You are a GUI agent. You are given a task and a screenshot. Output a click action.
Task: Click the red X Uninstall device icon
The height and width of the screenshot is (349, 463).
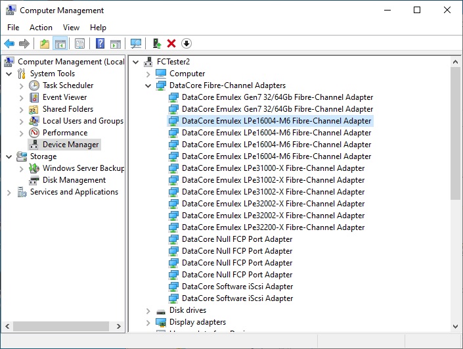pyautogui.click(x=171, y=43)
